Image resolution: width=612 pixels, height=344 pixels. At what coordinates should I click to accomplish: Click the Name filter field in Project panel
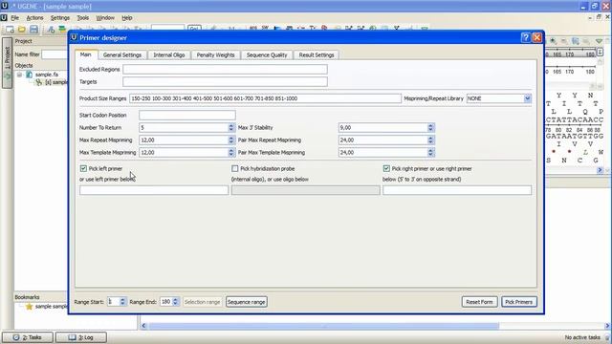tap(55, 54)
